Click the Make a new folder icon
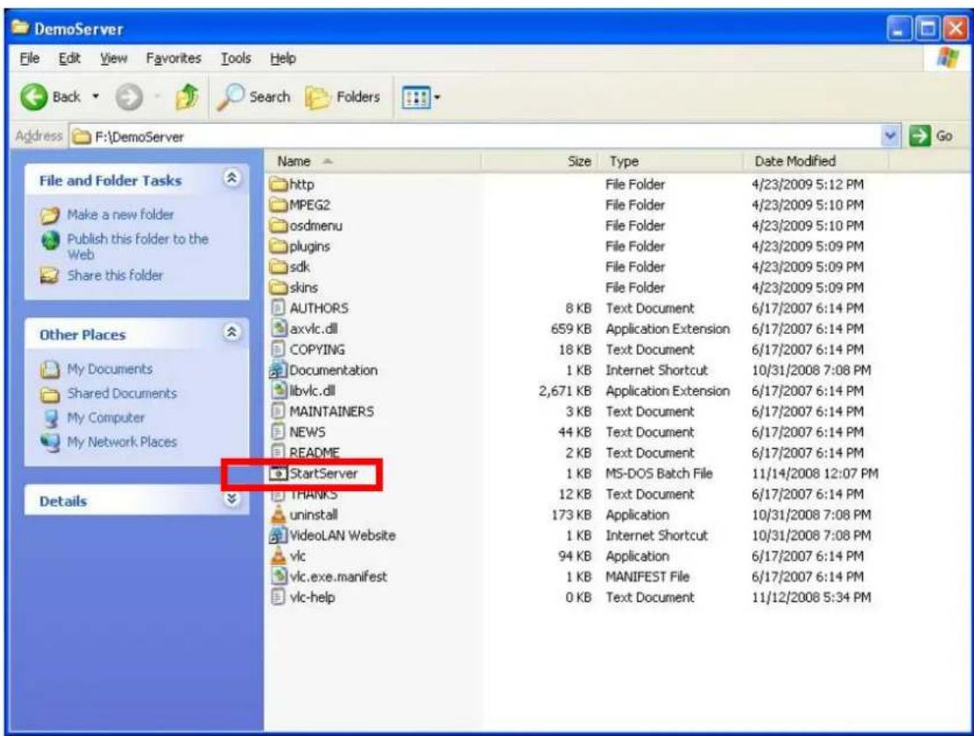The height and width of the screenshot is (736, 974). point(50,215)
